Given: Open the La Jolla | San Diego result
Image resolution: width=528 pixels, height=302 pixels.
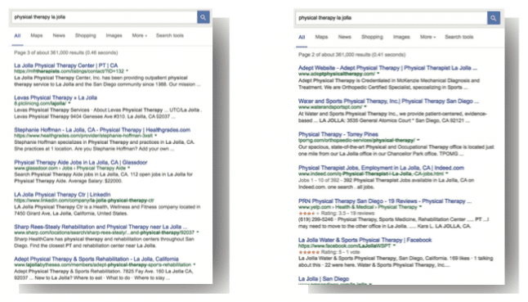Looking at the screenshot, I should coord(324,279).
